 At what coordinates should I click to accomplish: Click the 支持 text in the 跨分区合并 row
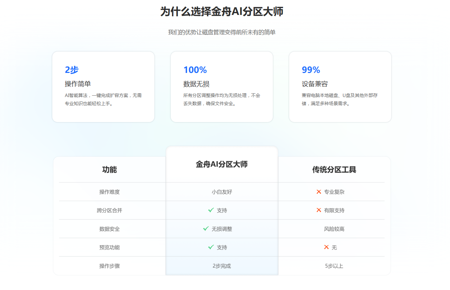[x=222, y=210]
